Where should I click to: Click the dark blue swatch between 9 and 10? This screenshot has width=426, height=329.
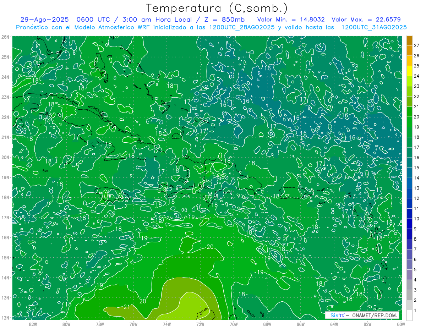(x=409, y=224)
